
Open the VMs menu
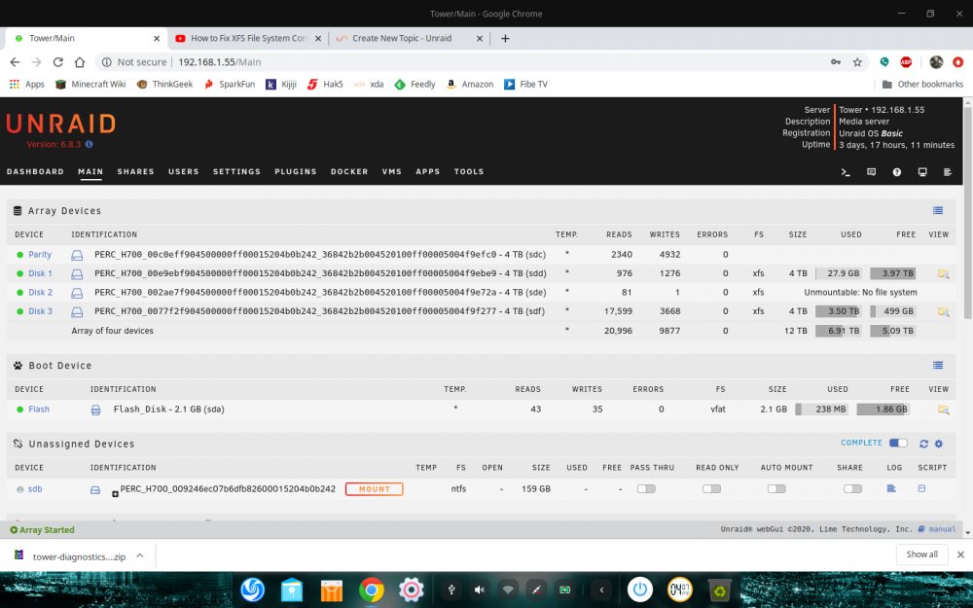tap(391, 172)
